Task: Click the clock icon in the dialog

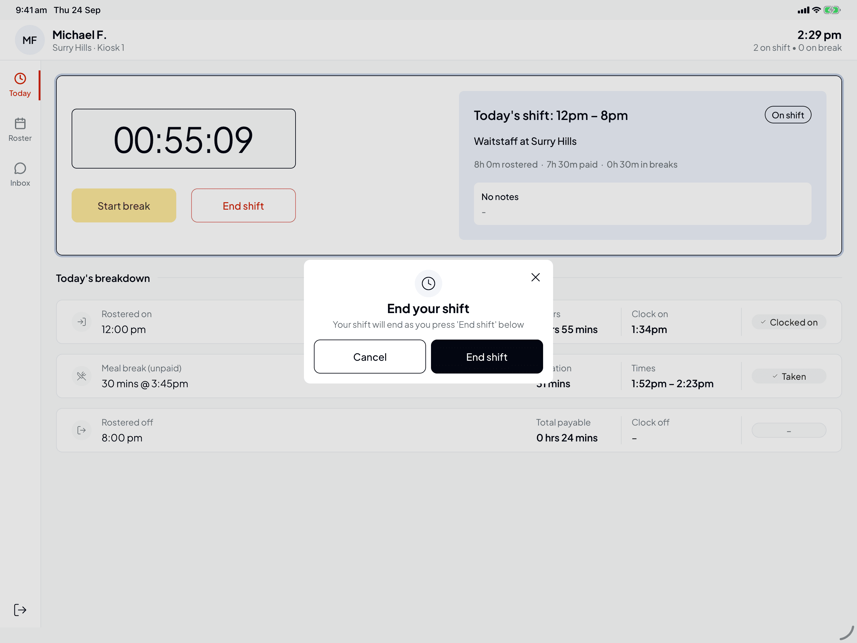Action: [429, 283]
